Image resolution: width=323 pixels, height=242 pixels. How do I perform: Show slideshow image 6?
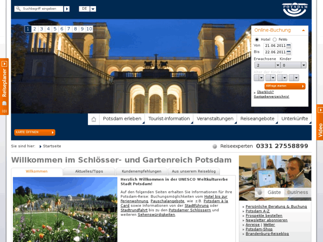(x=62, y=29)
